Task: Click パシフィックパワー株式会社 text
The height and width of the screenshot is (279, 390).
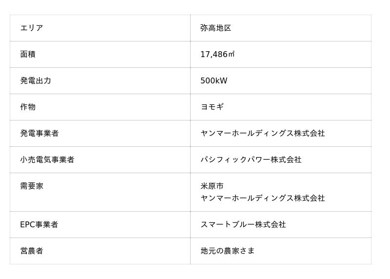Action: 251,160
